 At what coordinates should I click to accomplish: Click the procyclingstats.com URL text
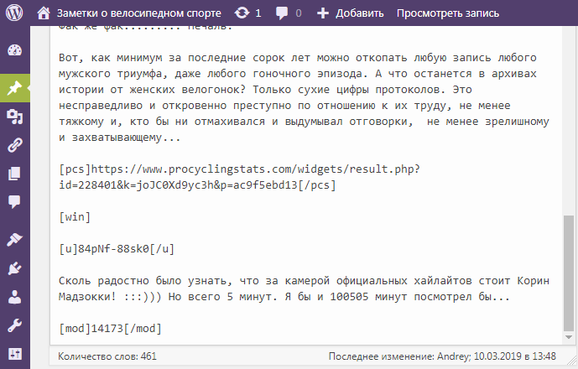[240, 177]
